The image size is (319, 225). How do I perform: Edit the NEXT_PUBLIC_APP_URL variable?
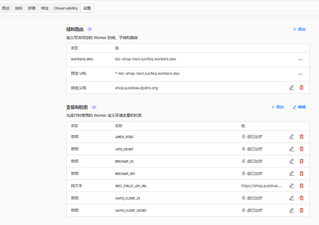tap(292, 186)
